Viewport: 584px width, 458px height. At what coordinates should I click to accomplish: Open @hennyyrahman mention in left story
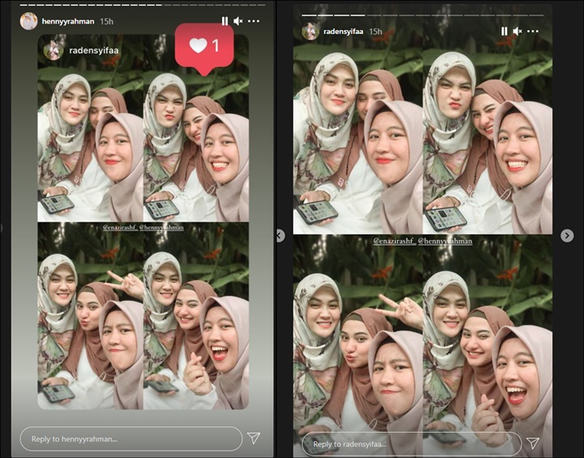[161, 228]
